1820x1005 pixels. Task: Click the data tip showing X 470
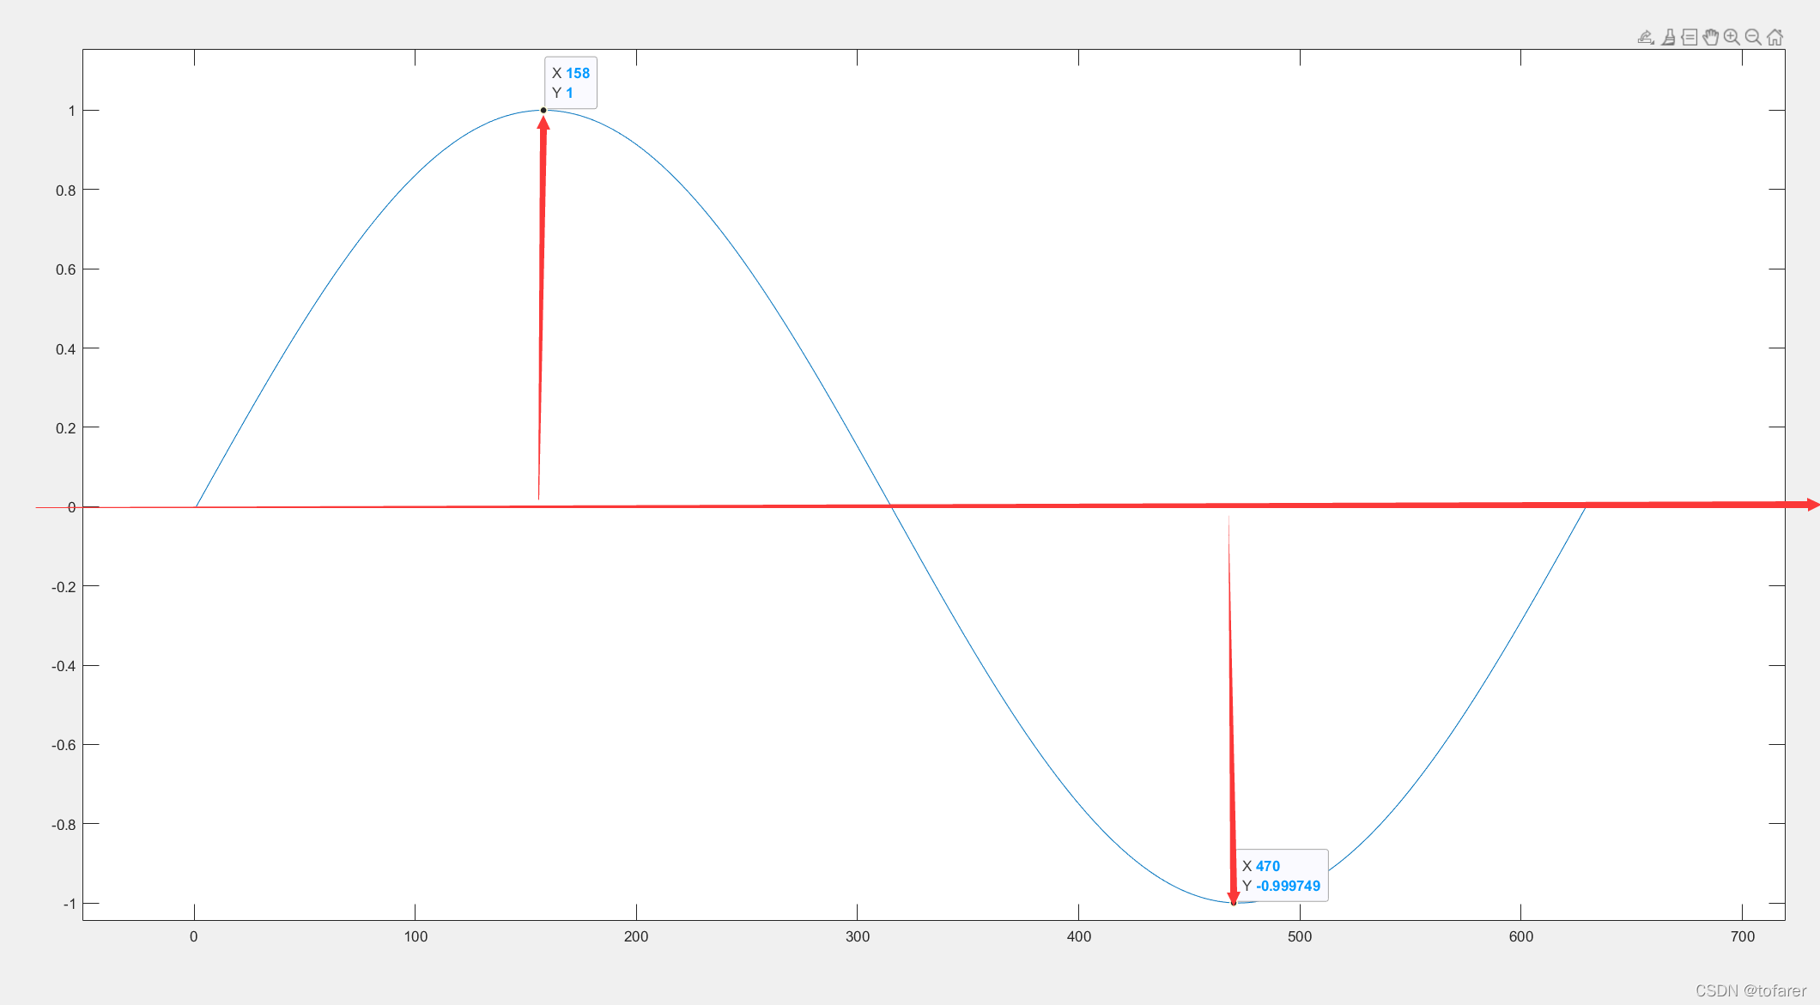point(1281,876)
